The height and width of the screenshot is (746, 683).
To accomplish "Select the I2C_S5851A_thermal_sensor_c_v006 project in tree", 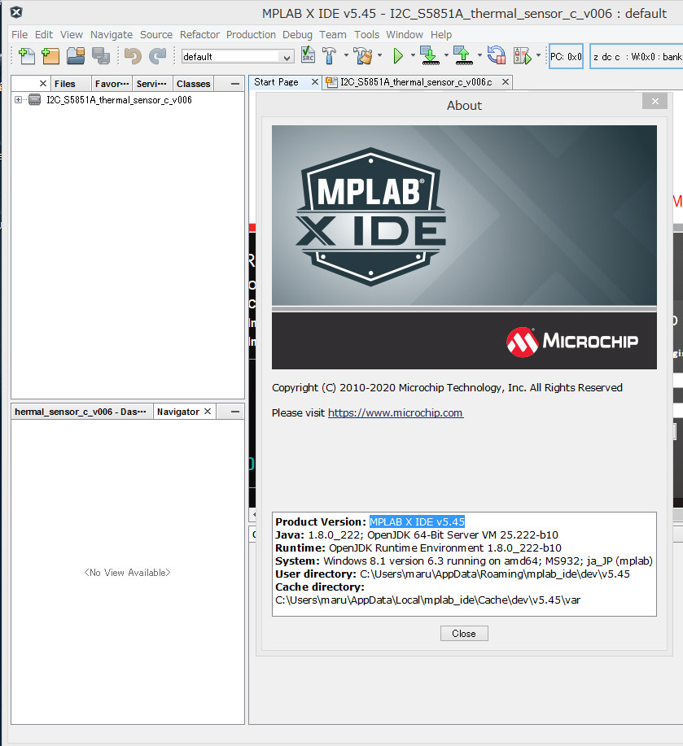I will [x=119, y=100].
